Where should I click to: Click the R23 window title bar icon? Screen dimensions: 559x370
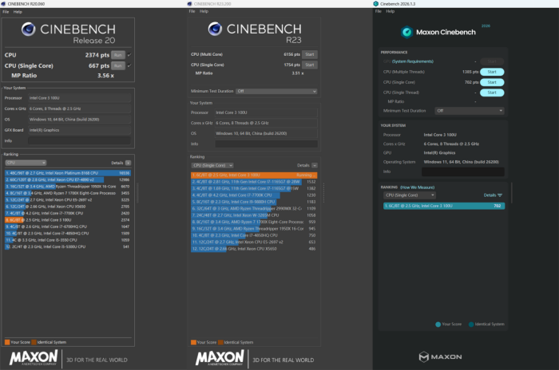pos(189,4)
